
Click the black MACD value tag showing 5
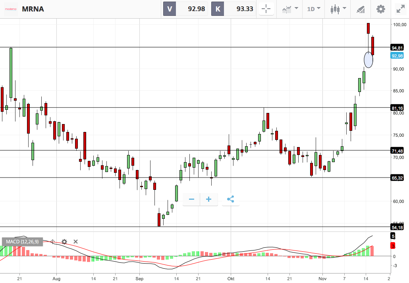(x=393, y=236)
